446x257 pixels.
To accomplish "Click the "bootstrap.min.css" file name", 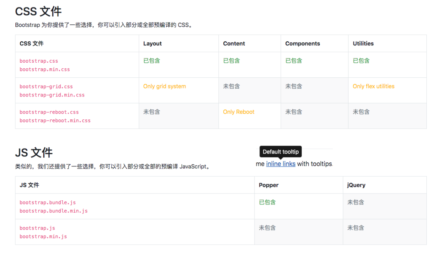I will pos(45,69).
